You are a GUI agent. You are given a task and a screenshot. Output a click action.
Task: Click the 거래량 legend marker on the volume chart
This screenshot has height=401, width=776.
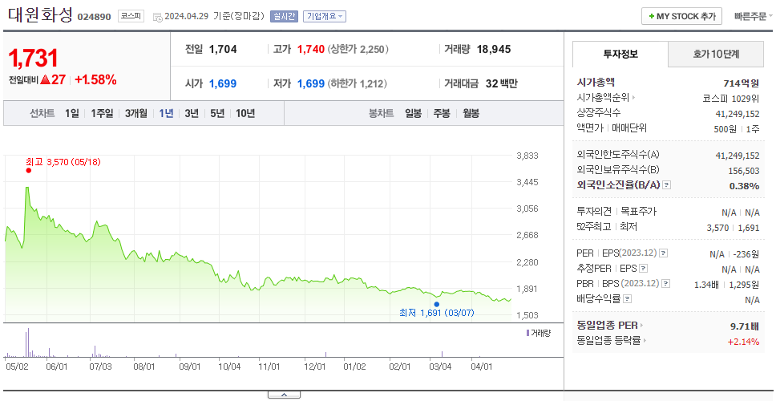point(527,333)
